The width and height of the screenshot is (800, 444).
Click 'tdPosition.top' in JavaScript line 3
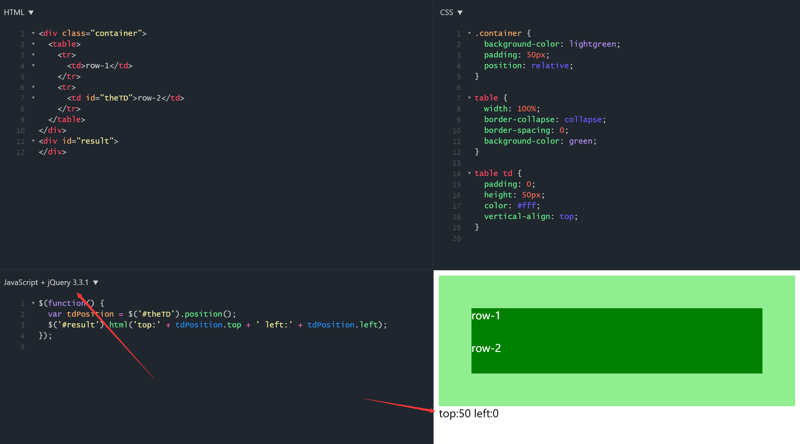pos(208,325)
